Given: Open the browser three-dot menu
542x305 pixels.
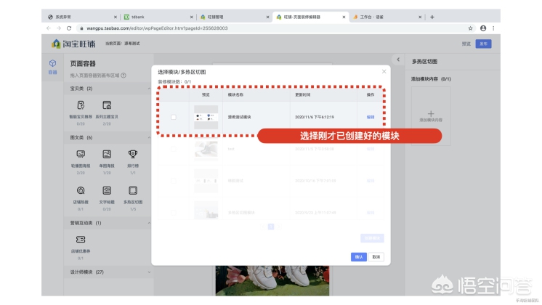Looking at the screenshot, I should click(x=493, y=28).
